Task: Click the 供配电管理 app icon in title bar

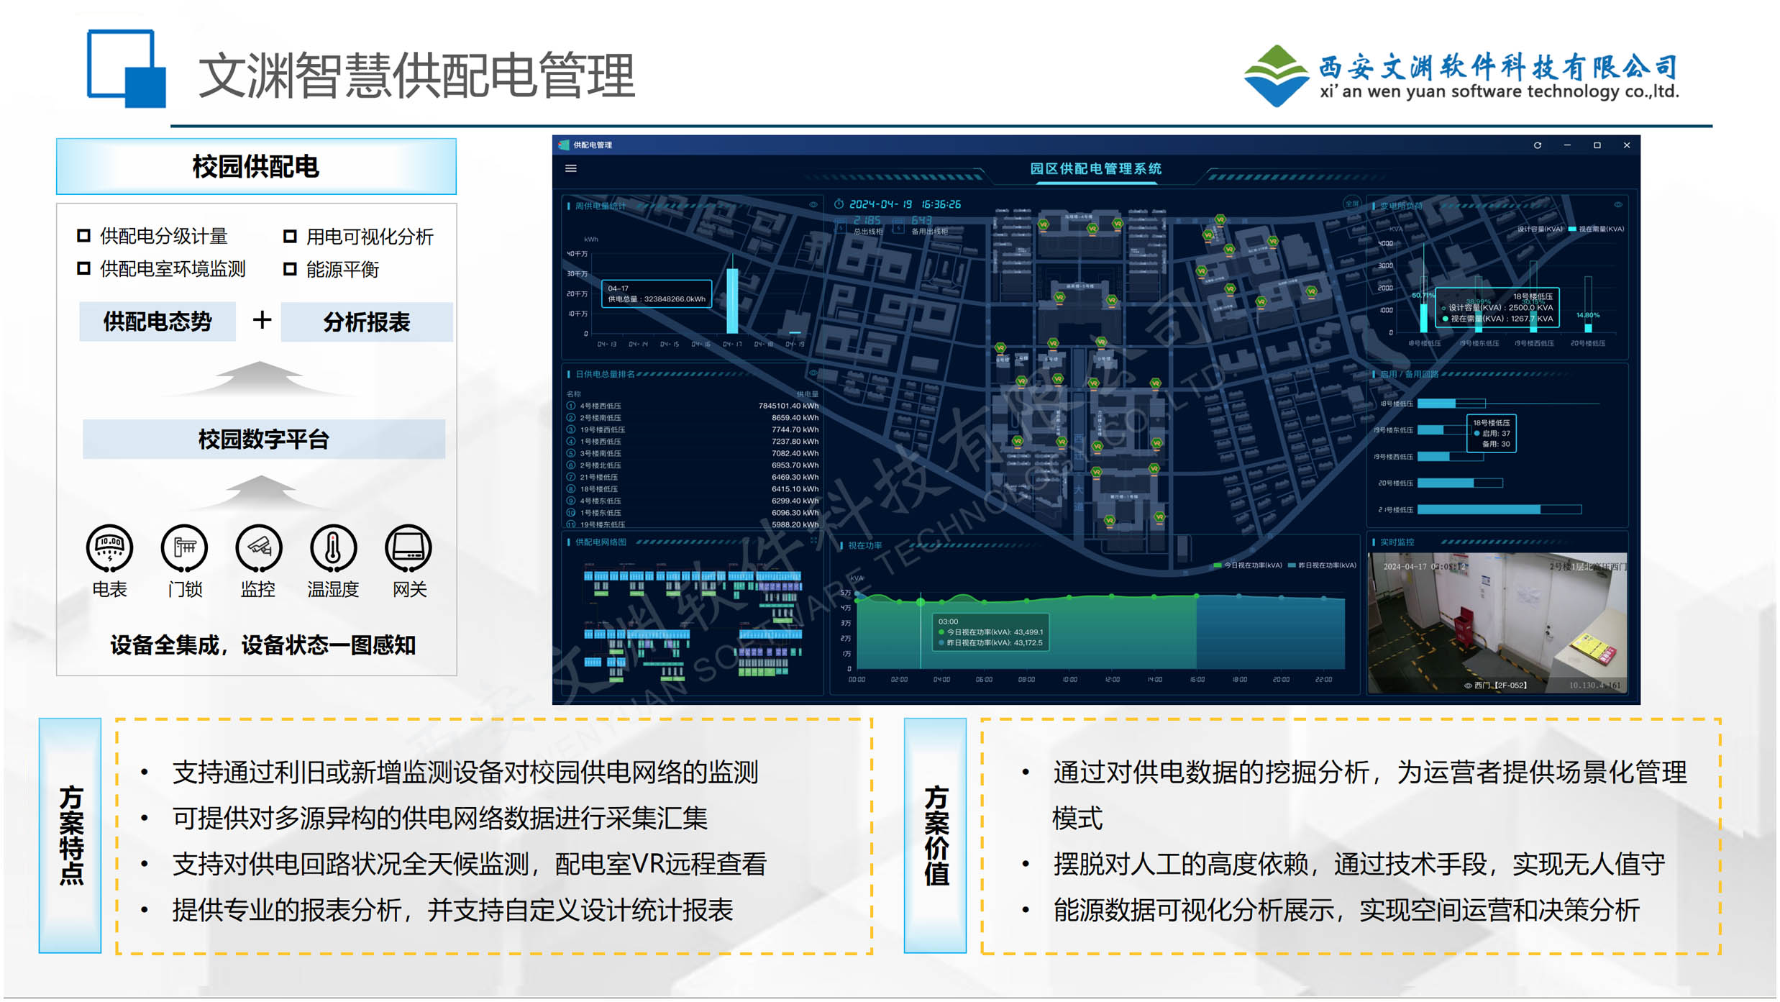Action: [x=565, y=145]
